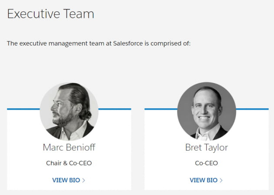Click the Bret Taylor name heading

[207, 148]
